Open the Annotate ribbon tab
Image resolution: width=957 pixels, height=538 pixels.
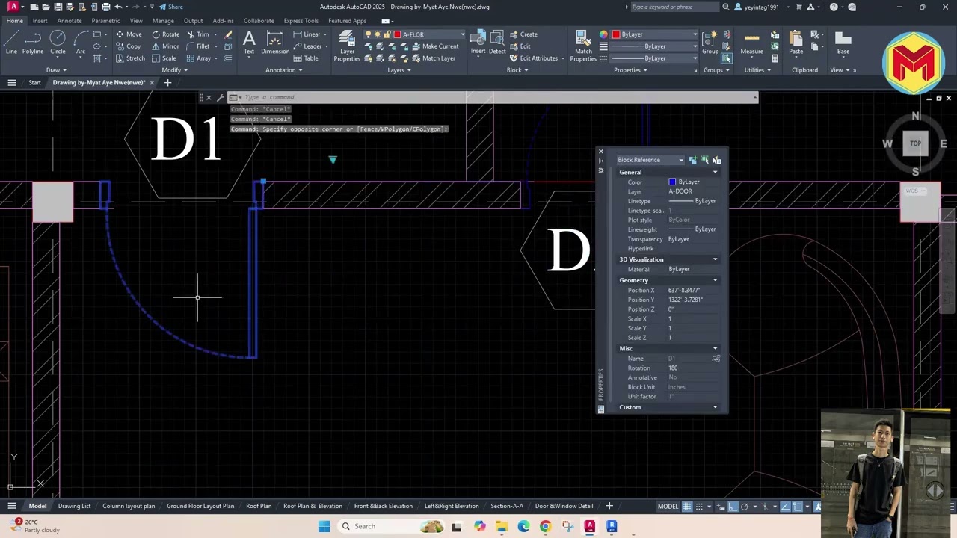(x=70, y=21)
